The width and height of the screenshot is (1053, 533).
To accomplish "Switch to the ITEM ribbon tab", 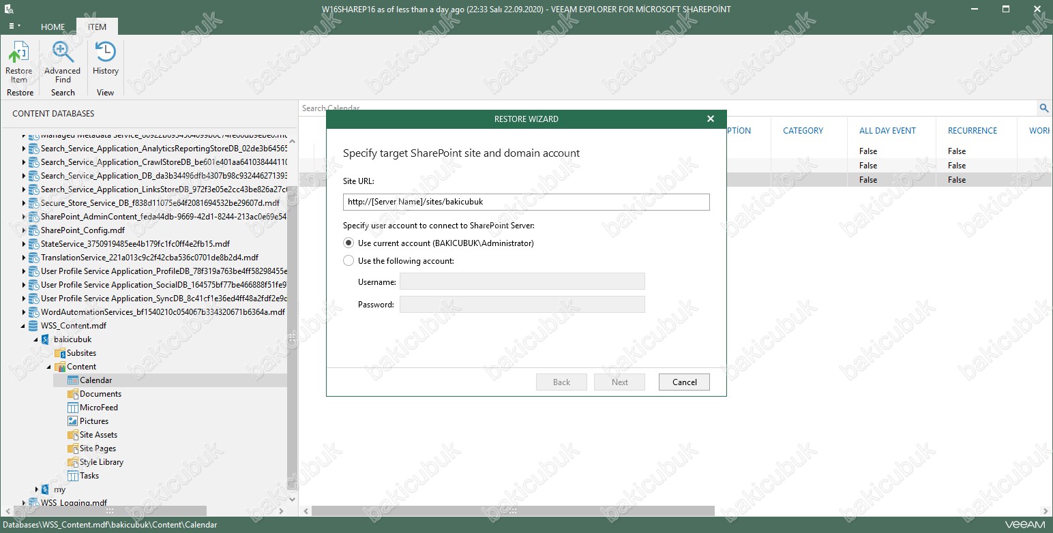I will [97, 27].
